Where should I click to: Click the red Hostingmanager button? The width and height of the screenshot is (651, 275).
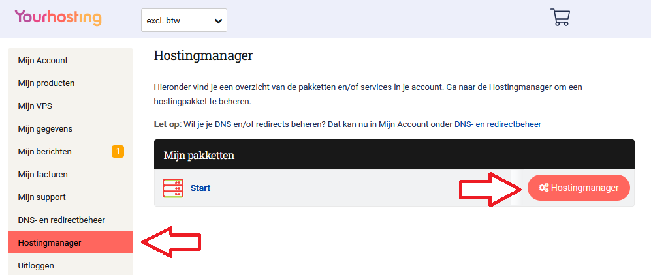[x=579, y=188]
